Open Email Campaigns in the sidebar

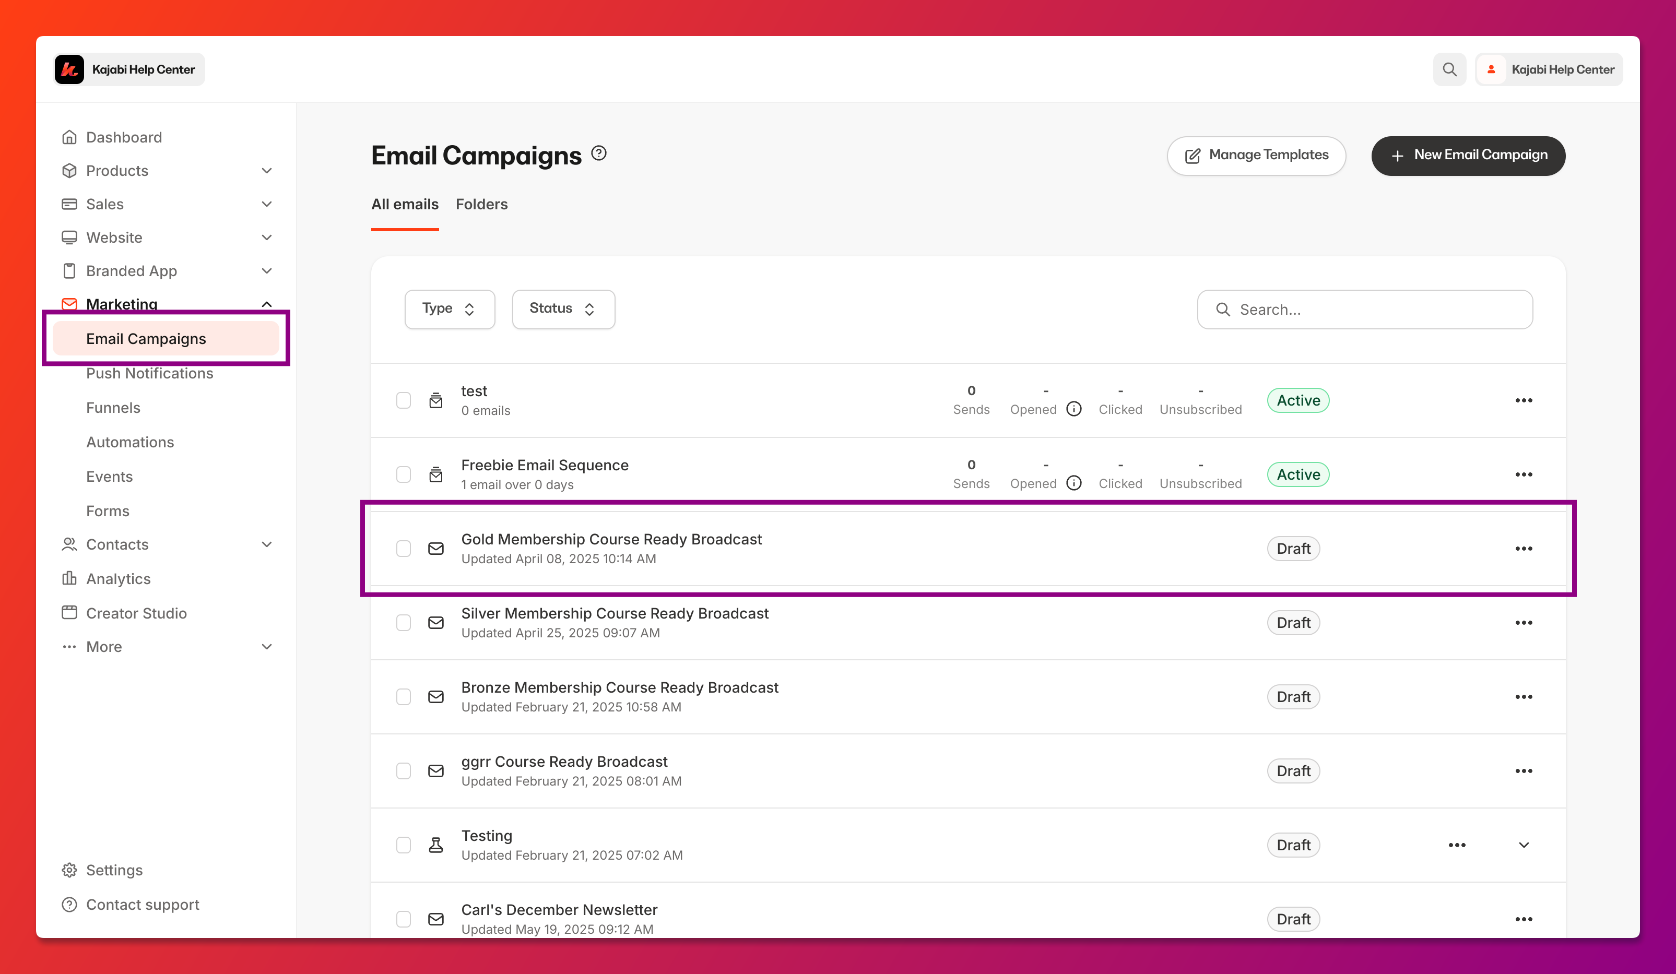[x=166, y=338]
